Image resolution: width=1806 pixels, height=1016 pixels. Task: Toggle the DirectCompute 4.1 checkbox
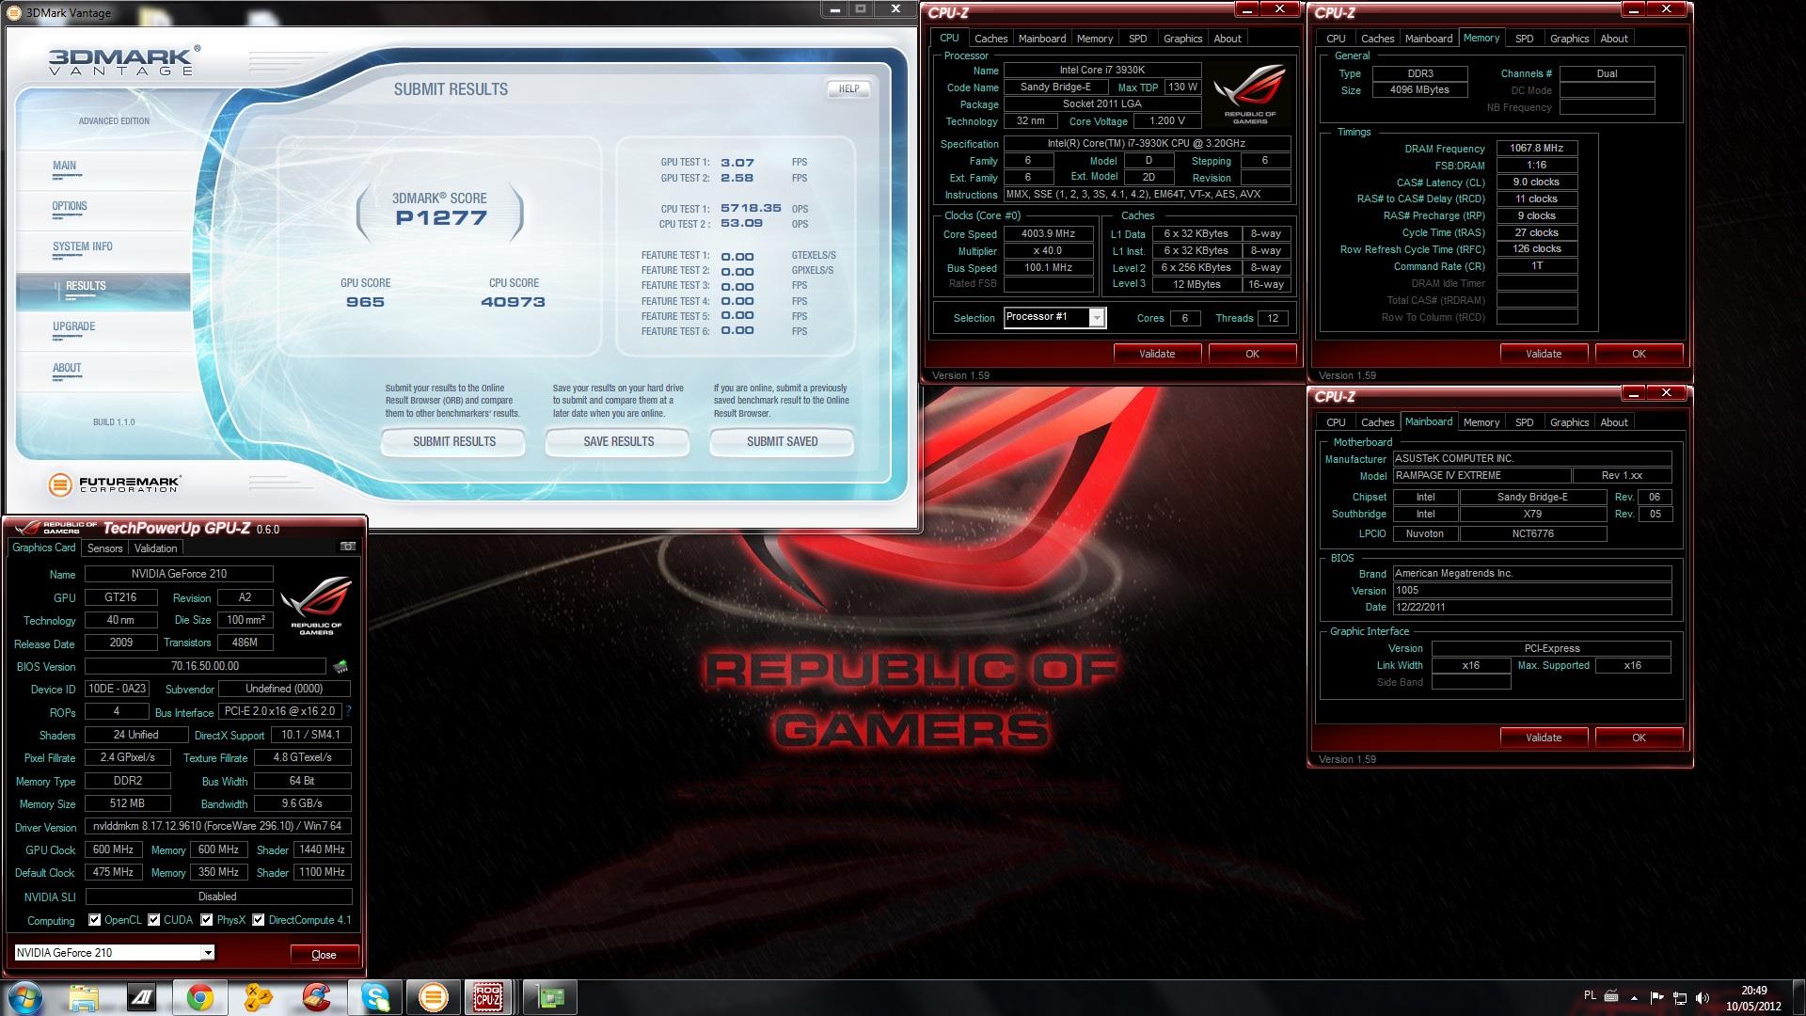(258, 920)
